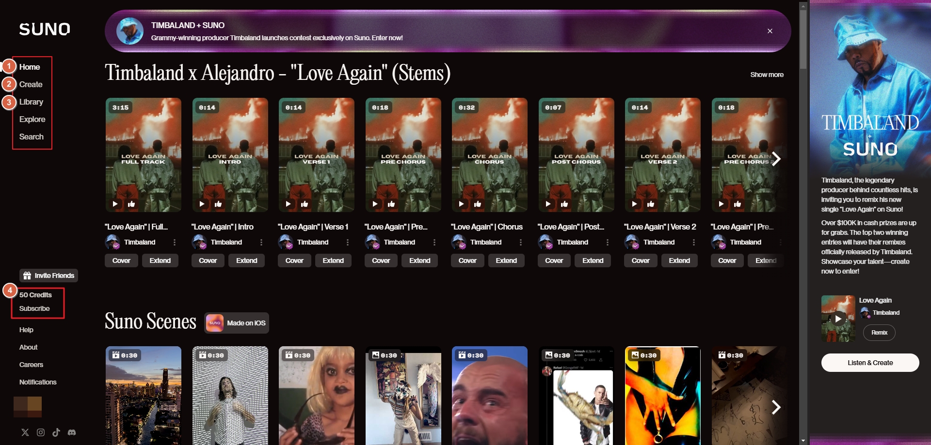Open the Discord social link

[72, 432]
